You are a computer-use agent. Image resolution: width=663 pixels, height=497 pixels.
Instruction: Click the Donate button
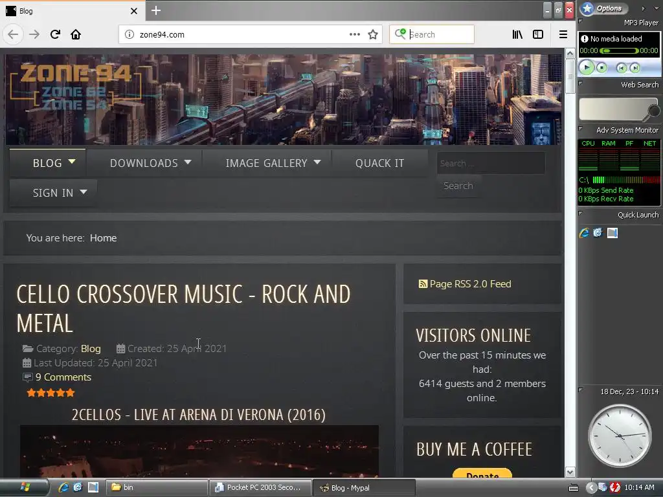(x=482, y=473)
